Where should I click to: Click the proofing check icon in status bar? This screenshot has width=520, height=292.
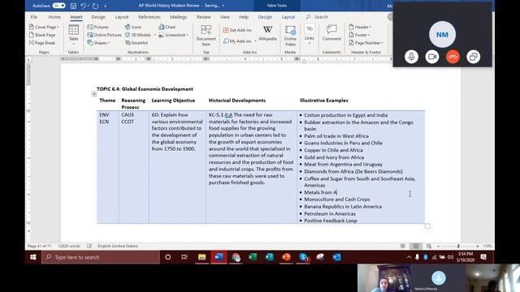tap(89, 246)
